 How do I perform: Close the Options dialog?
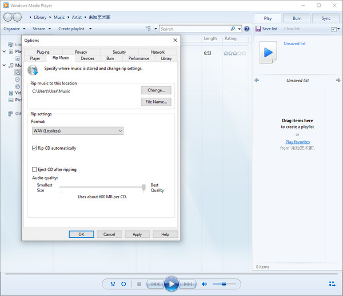(176, 40)
